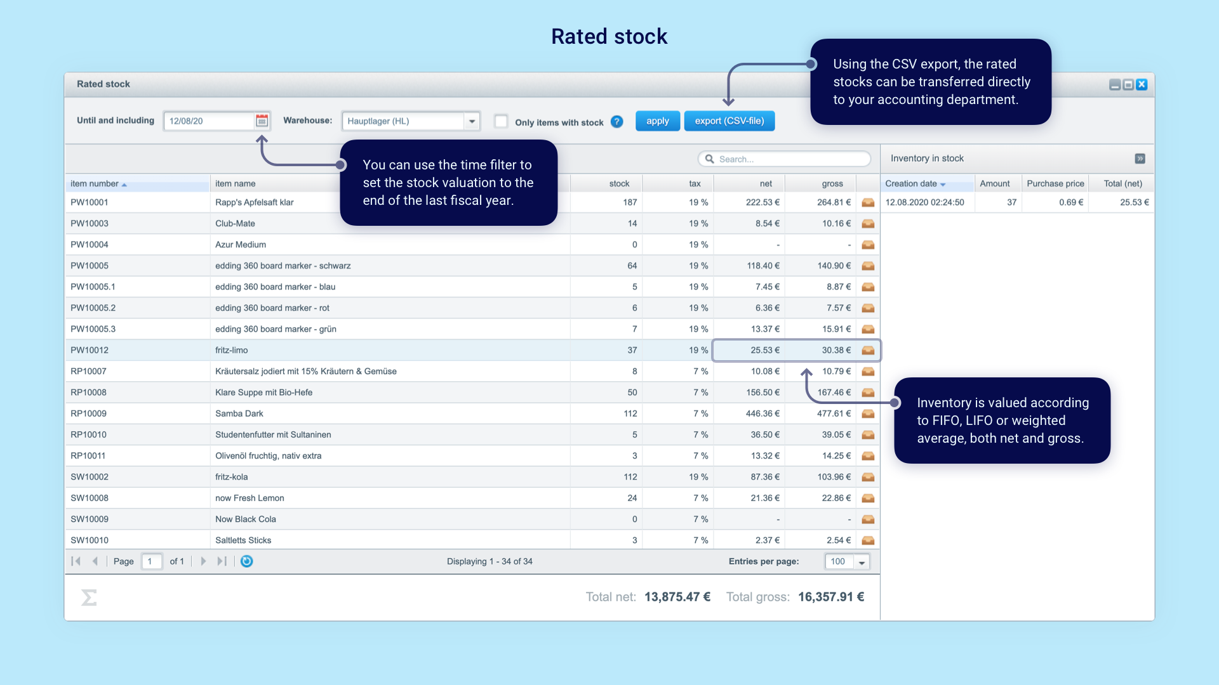
Task: Go to previous page of results
Action: tap(95, 561)
